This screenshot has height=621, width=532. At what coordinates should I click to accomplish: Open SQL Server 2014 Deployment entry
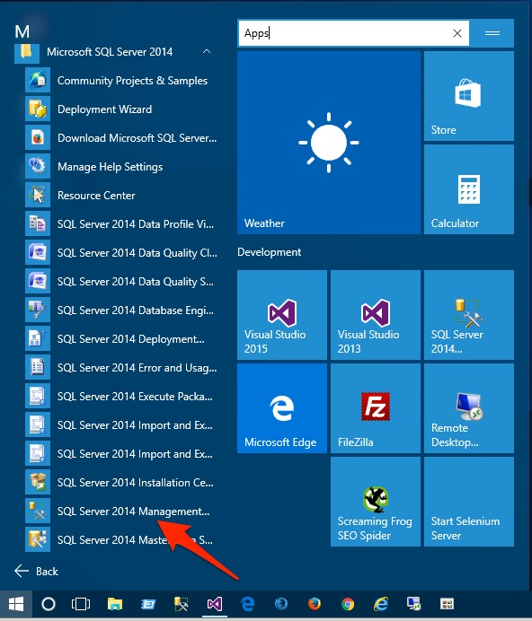[x=119, y=339]
